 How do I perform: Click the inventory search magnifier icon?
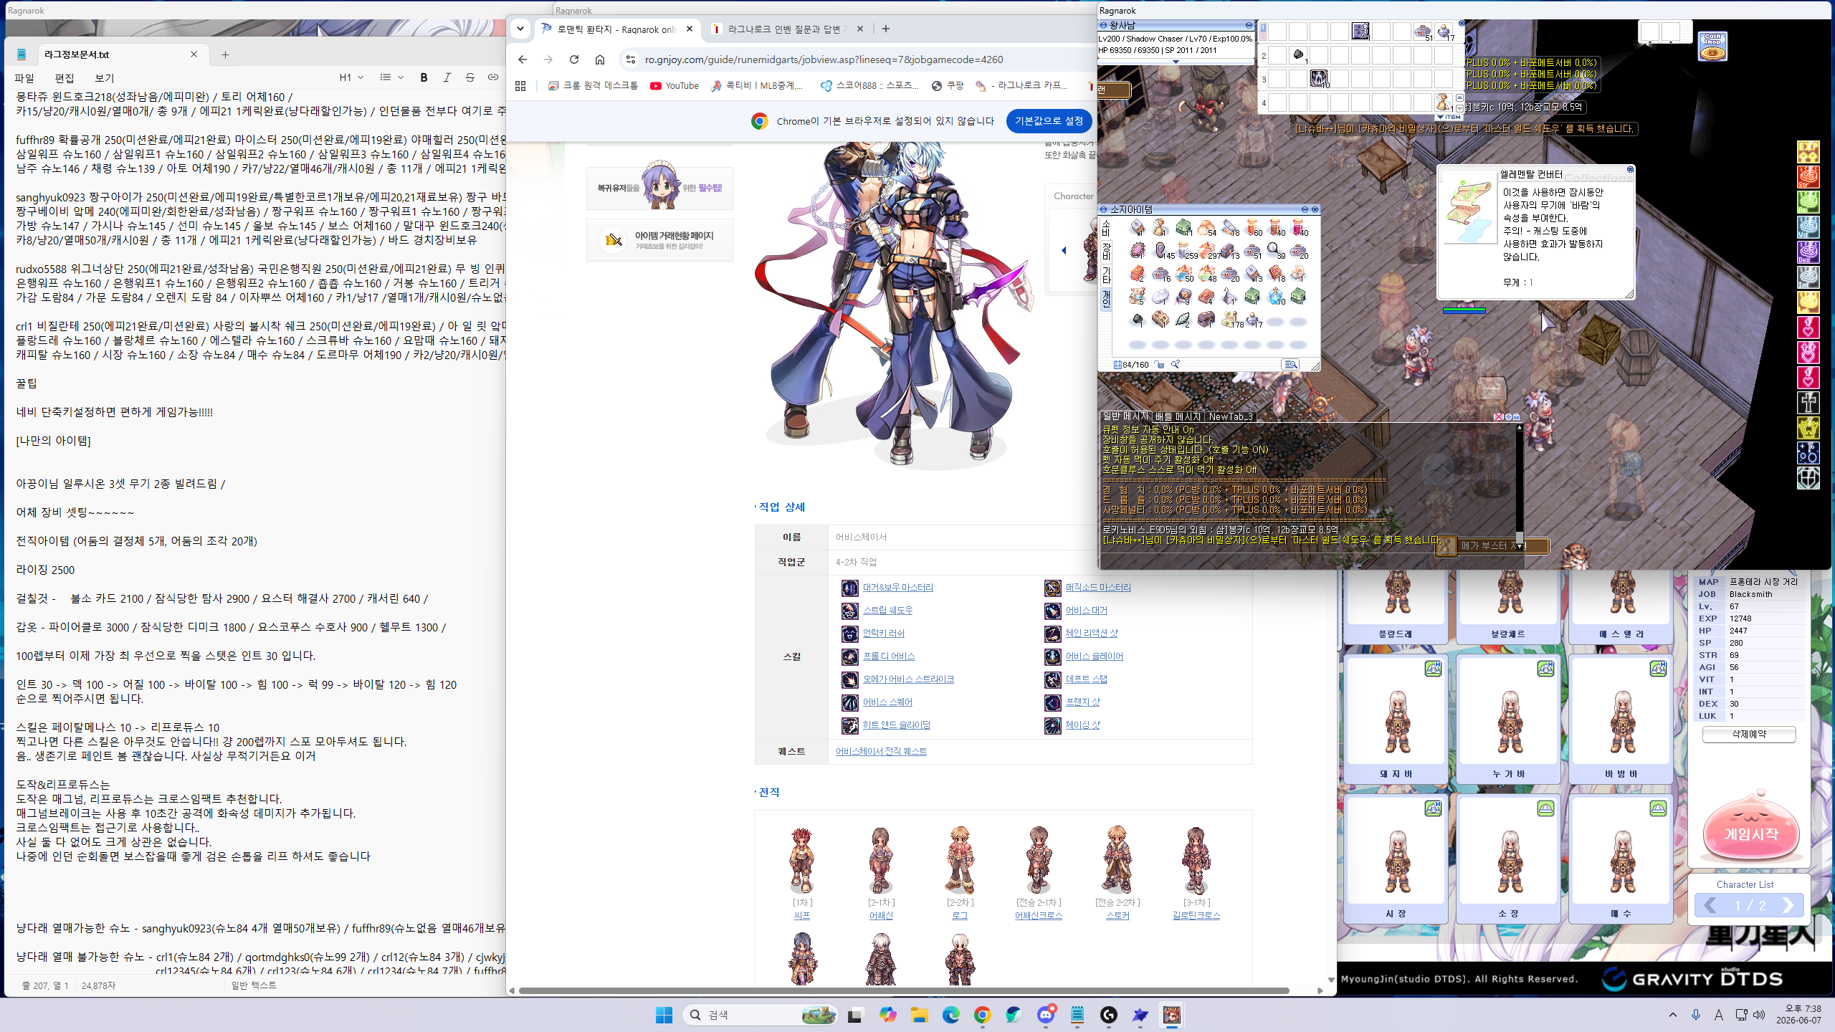point(1176,365)
